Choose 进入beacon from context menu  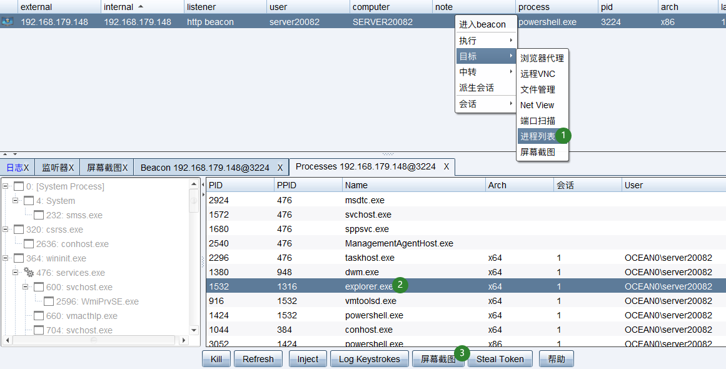(x=486, y=24)
